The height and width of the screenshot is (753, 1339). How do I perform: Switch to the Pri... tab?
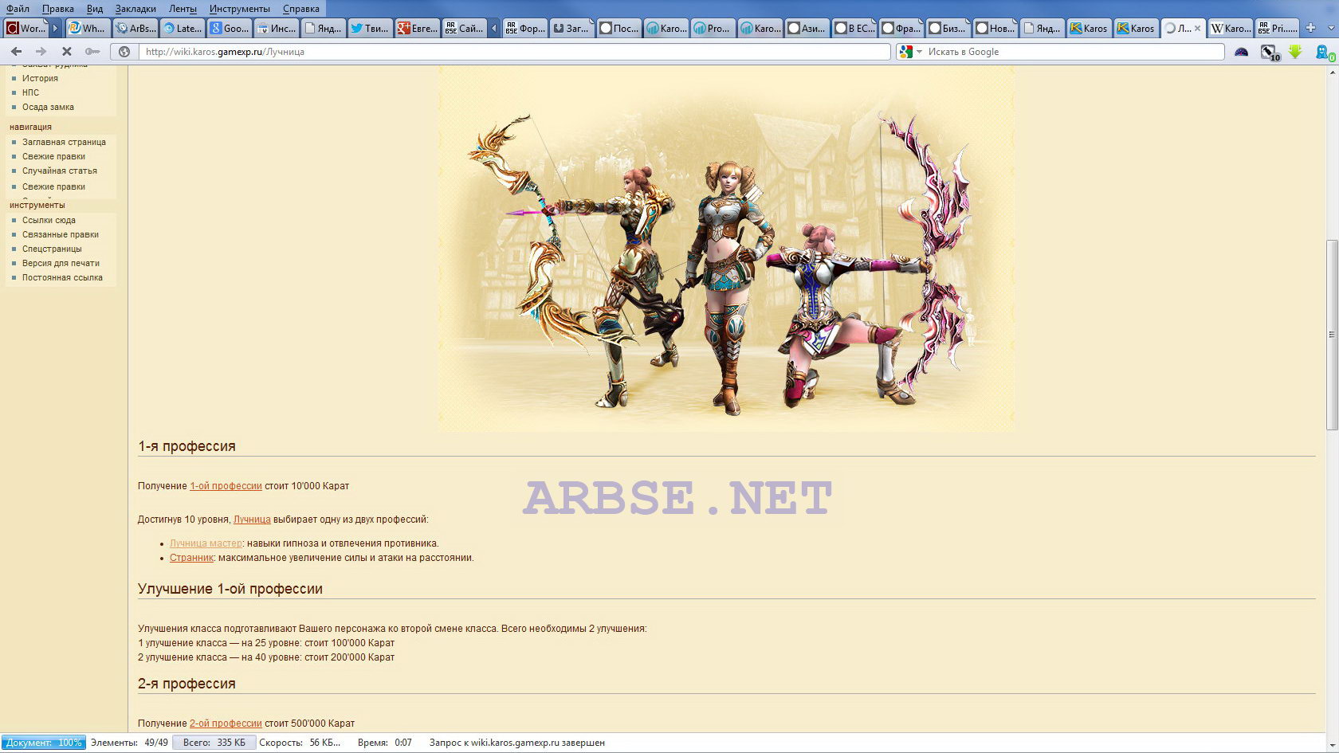[x=1277, y=28]
